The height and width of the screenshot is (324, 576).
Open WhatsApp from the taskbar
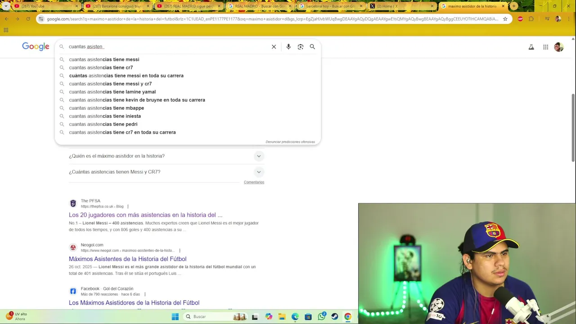tap(321, 316)
